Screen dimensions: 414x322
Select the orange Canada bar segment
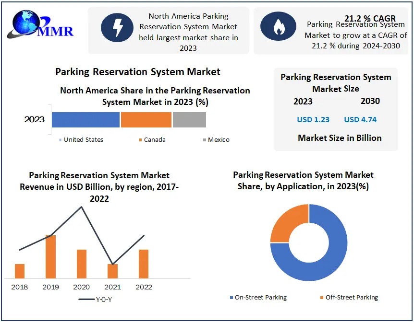(x=146, y=120)
